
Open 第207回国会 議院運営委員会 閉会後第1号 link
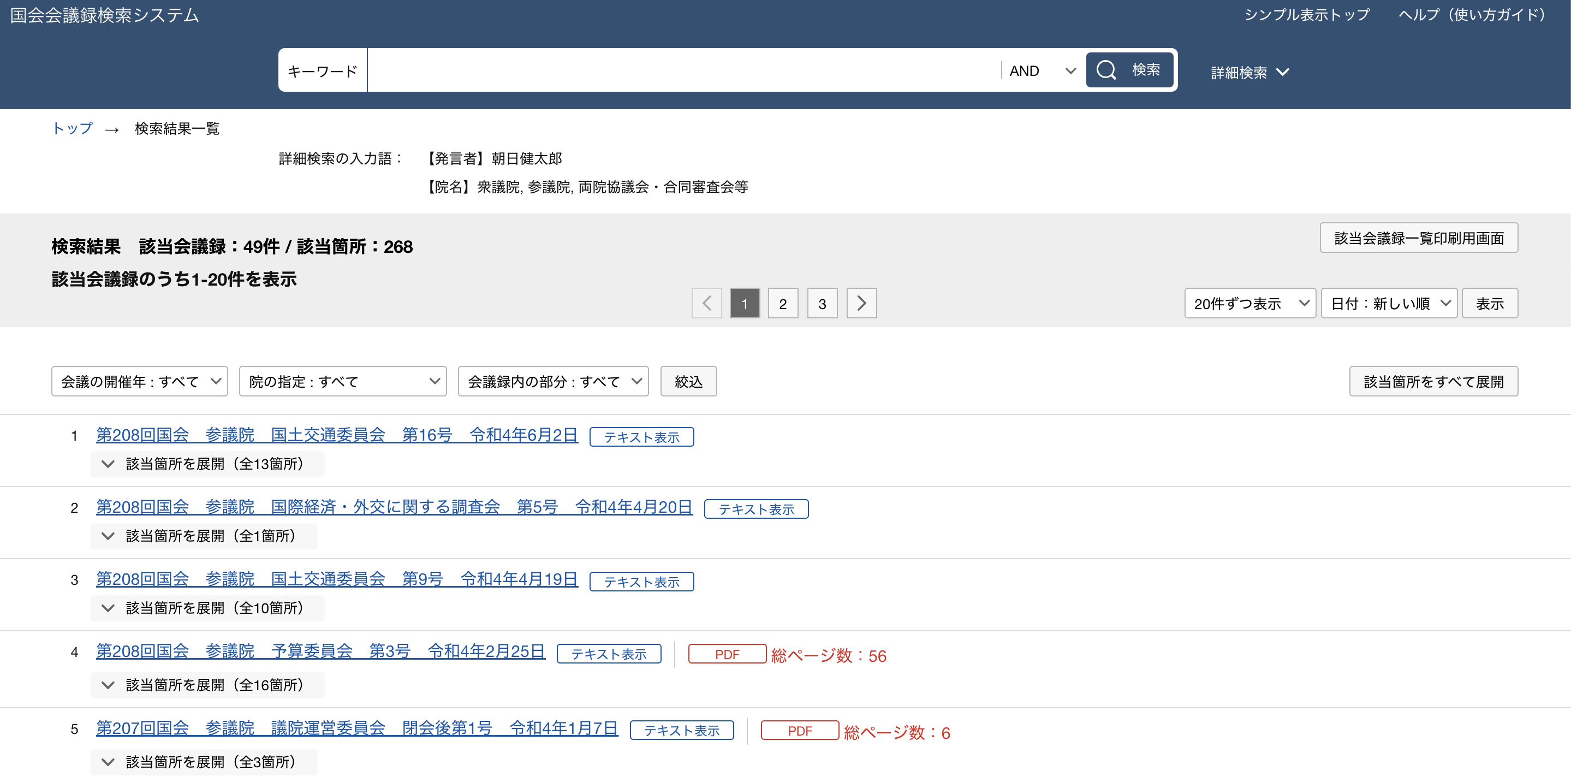pos(357,728)
